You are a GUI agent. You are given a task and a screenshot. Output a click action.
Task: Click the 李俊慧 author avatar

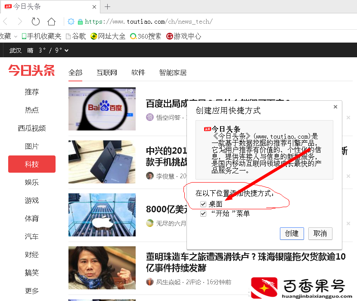pyautogui.click(x=150, y=176)
